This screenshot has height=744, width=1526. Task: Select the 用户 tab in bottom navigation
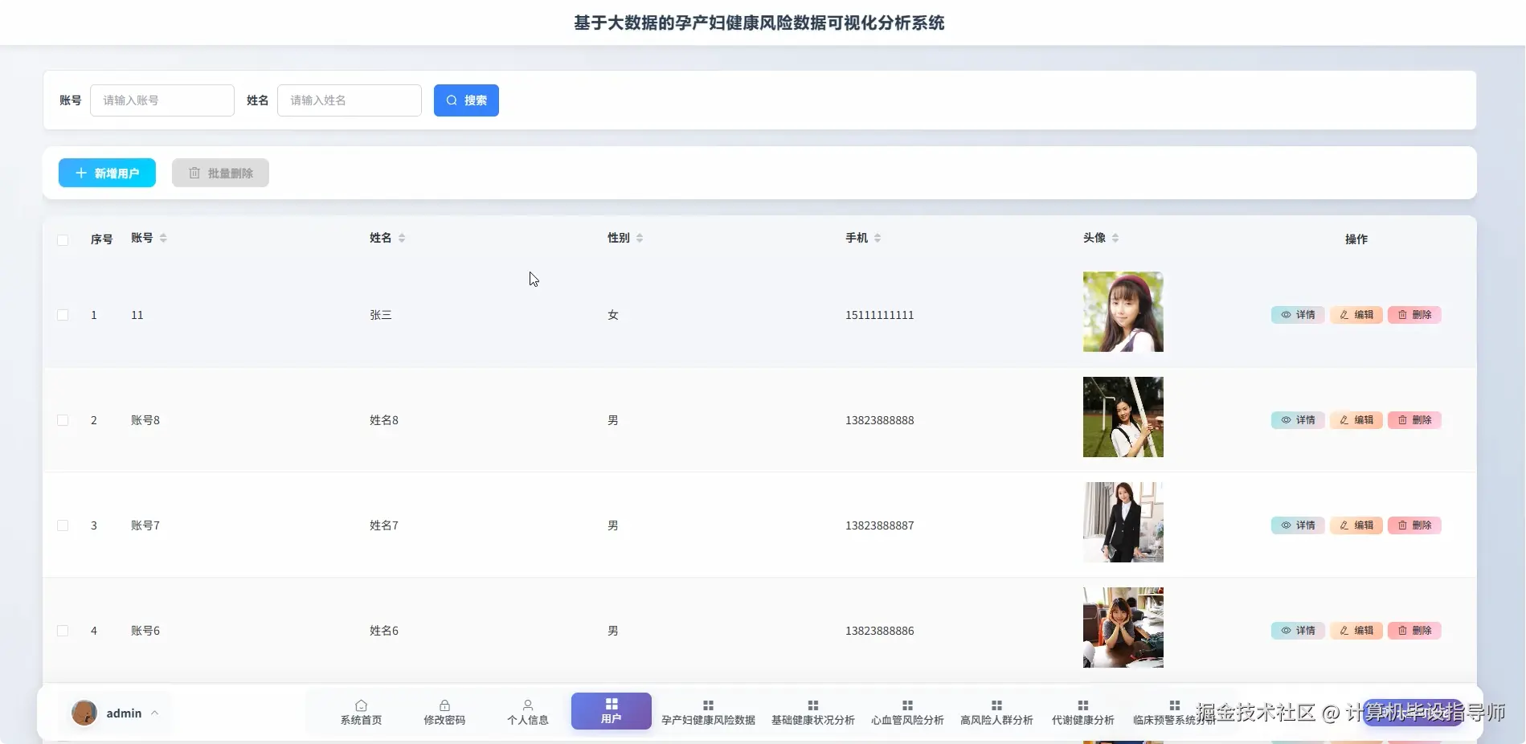[612, 711]
